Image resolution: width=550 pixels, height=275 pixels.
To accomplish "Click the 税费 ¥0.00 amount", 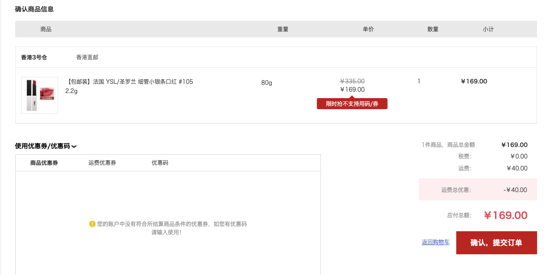I will coord(519,157).
